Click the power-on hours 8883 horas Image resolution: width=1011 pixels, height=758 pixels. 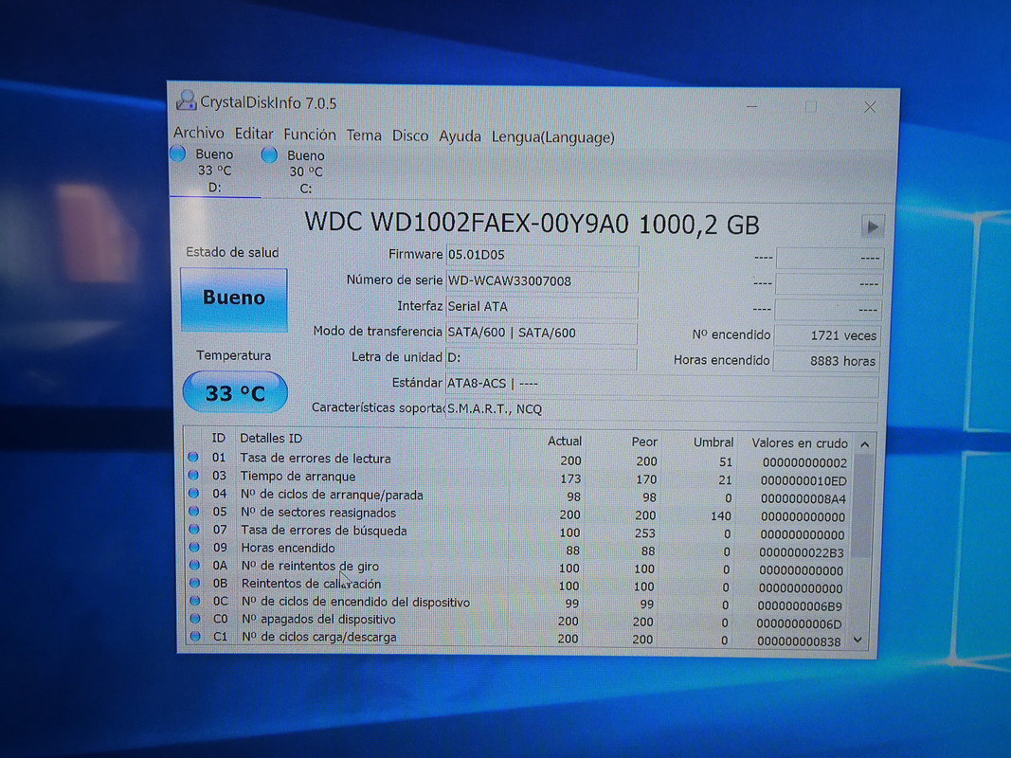(x=826, y=361)
